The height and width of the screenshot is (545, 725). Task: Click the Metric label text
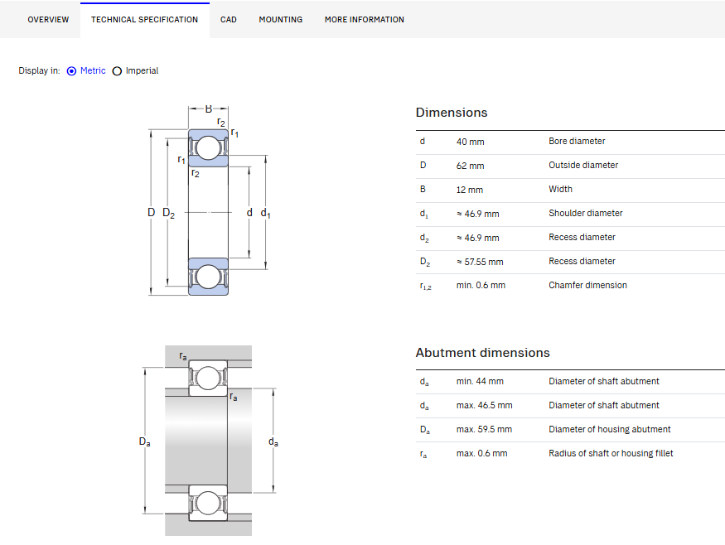coord(93,70)
